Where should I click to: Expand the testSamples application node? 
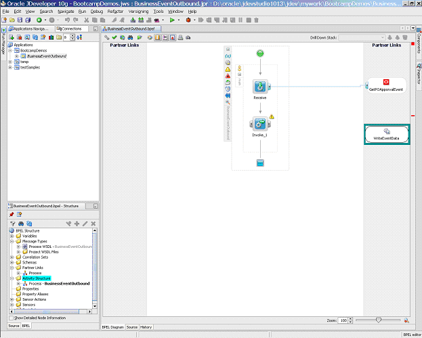(10, 68)
